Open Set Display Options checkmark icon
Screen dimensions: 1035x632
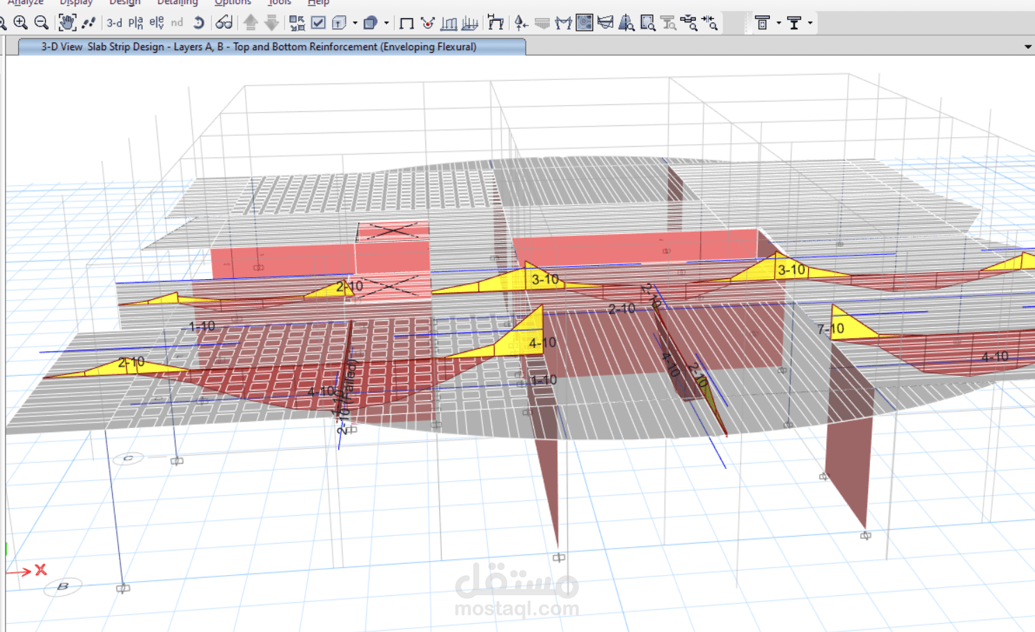pyautogui.click(x=318, y=23)
